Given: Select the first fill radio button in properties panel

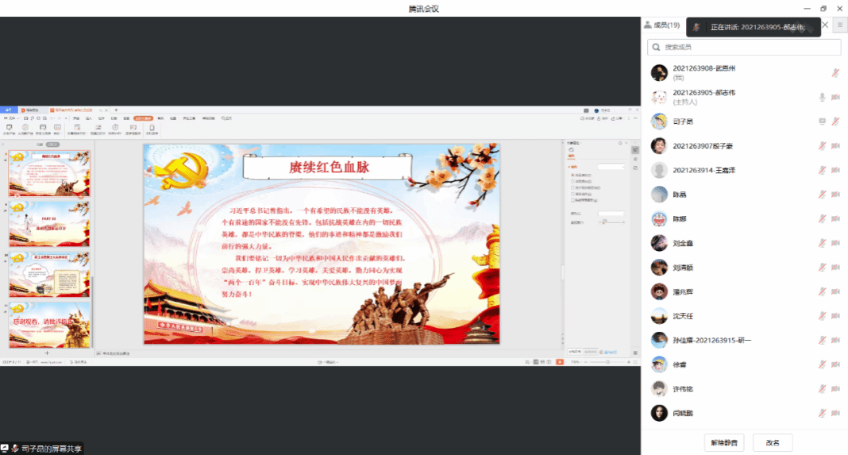Looking at the screenshot, I should pos(572,175).
